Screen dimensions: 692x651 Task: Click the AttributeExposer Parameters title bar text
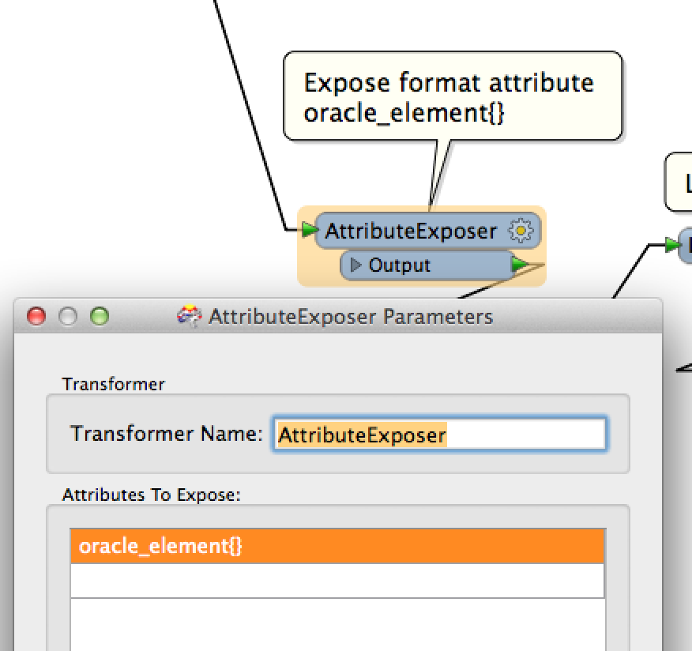click(351, 317)
